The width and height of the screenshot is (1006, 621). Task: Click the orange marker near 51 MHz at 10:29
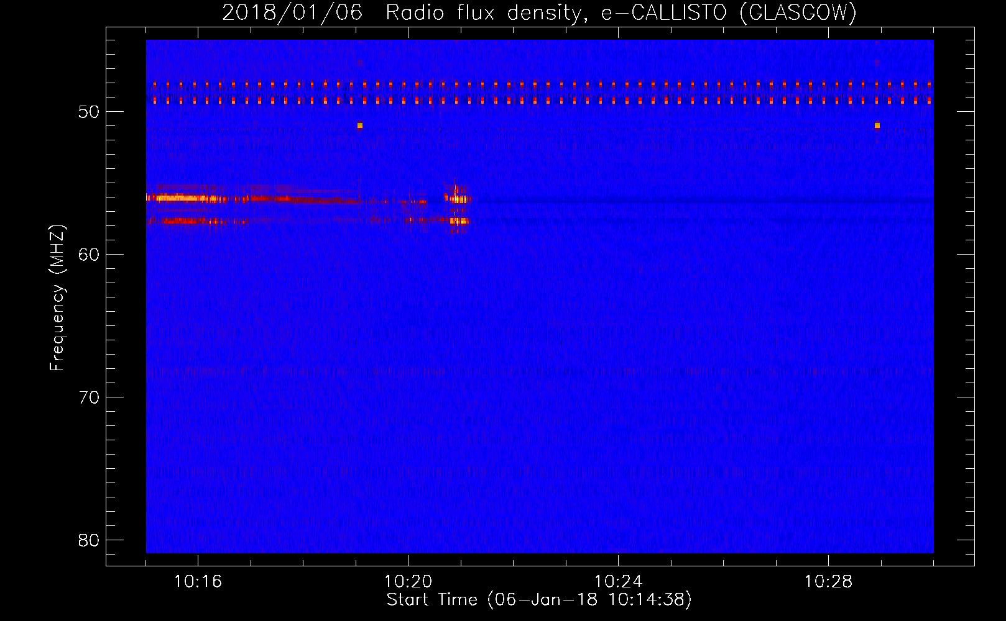pyautogui.click(x=877, y=125)
